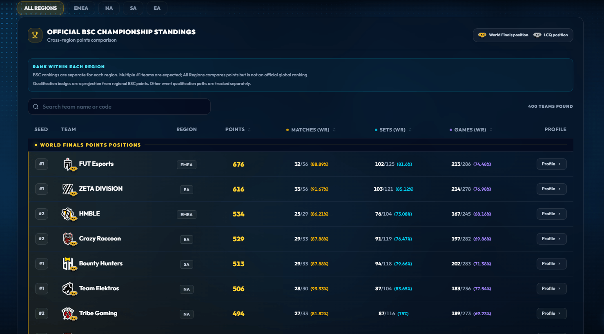Switch to the EMEA region tab
604x334 pixels.
[x=81, y=8]
